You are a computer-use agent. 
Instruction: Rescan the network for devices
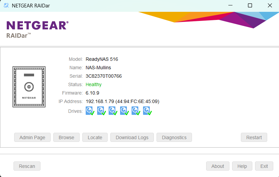click(27, 166)
